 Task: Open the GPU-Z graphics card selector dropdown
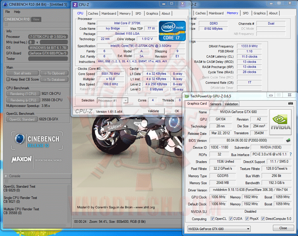[x=219, y=229]
